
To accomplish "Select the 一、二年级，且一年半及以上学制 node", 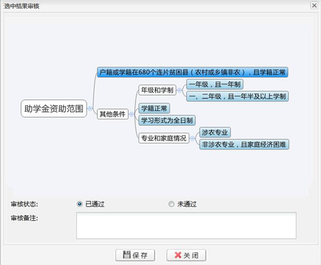I will 238,96.
